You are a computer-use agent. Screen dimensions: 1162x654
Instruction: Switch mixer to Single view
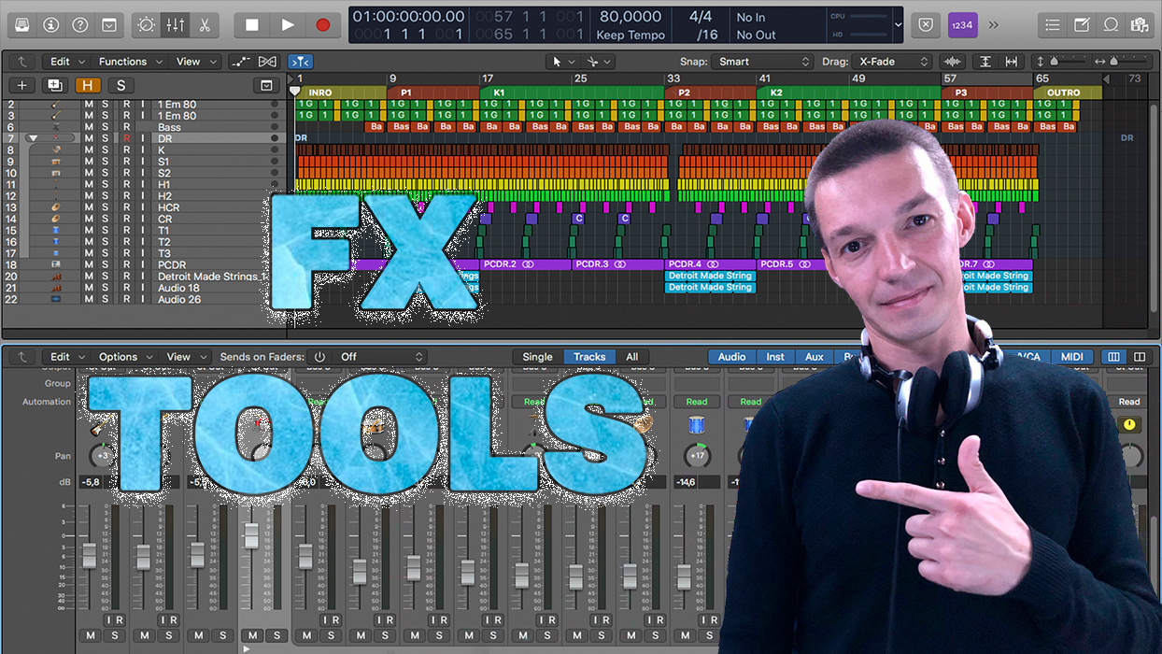537,357
